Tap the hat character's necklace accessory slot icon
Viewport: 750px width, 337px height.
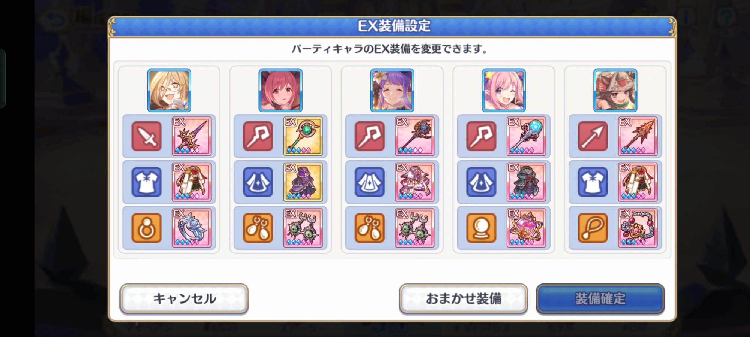(x=592, y=228)
